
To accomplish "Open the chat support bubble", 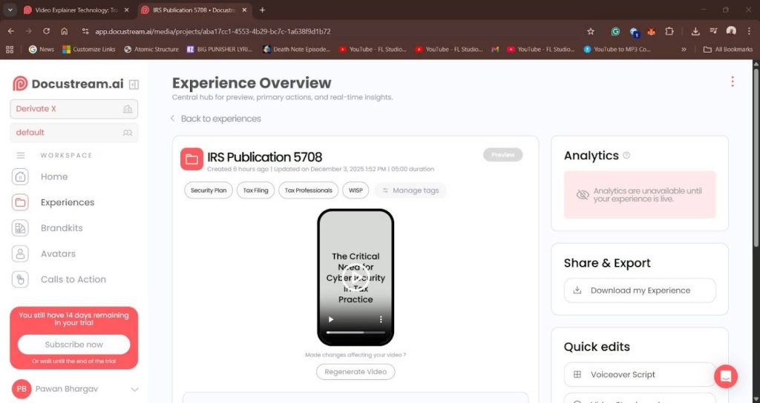I will point(726,376).
